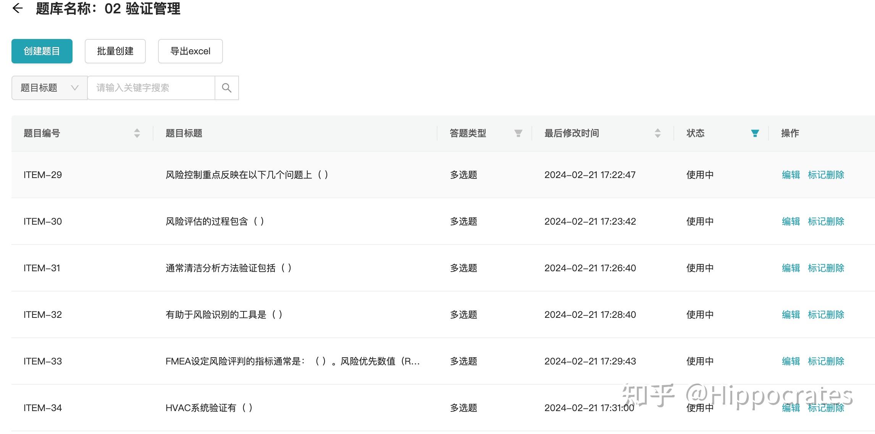875x434 pixels.
Task: Click the 批量创建 button
Action: click(x=115, y=51)
